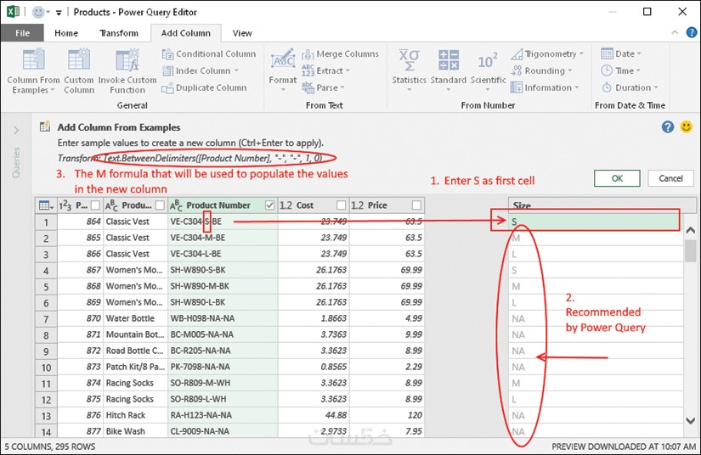Screen dimensions: 701x455
Task: Expand the Scientific dropdown arrow
Action: [x=488, y=90]
